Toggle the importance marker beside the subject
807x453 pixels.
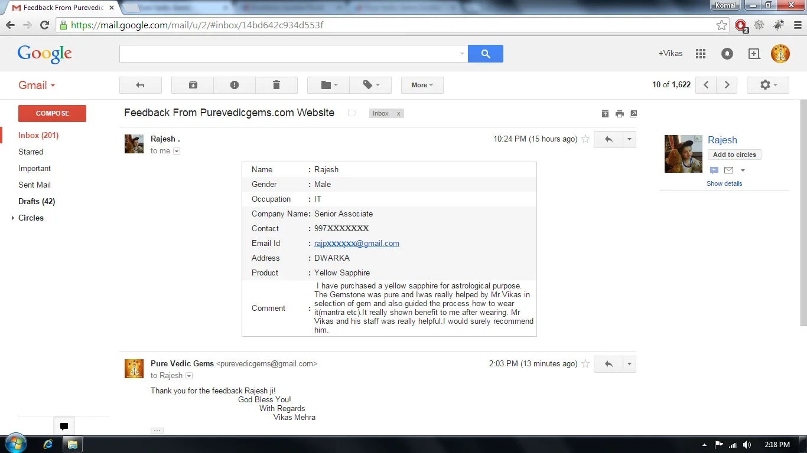(352, 113)
